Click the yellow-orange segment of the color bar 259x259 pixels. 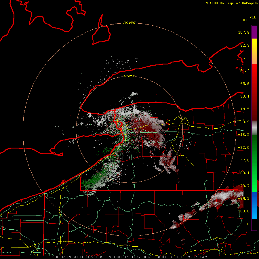point(254,51)
